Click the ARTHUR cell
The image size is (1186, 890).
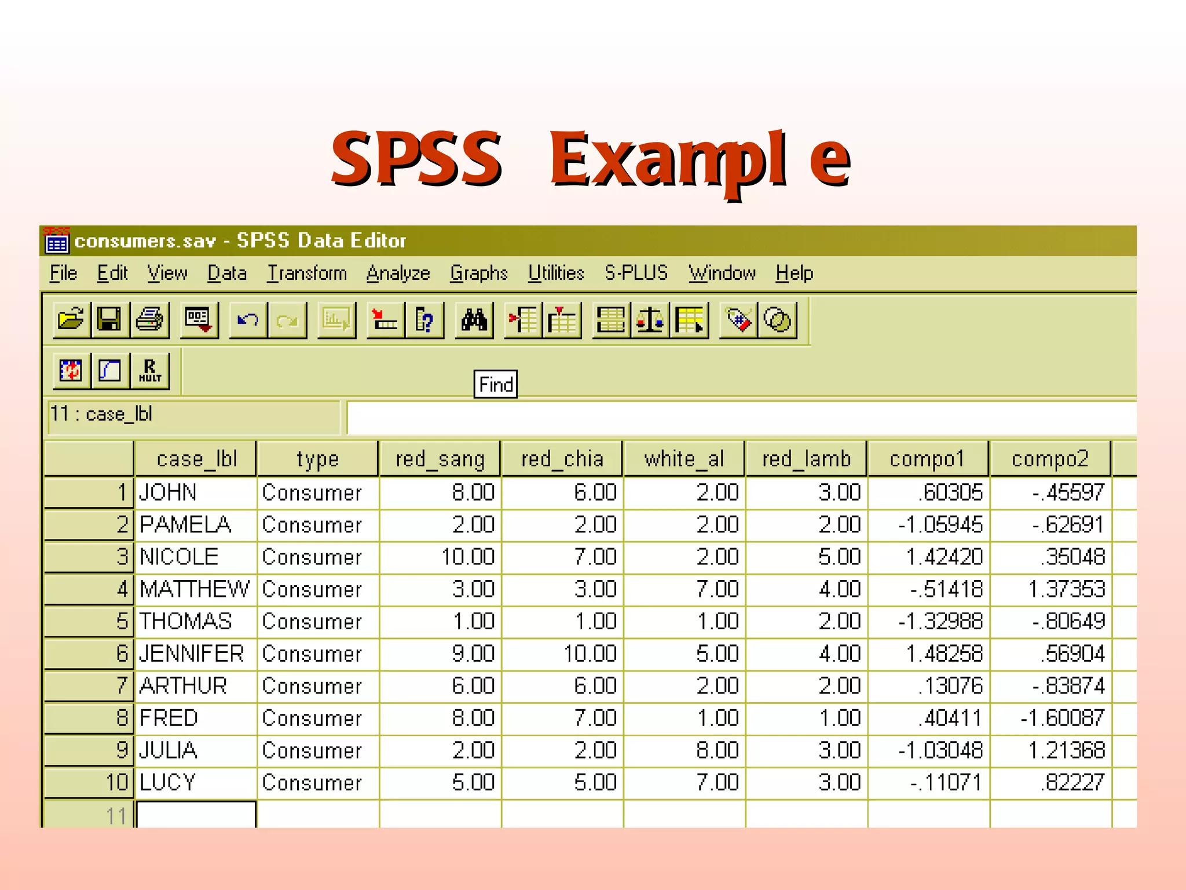pyautogui.click(x=196, y=686)
